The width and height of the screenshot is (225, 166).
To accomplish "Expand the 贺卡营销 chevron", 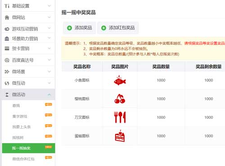I will click(49, 48).
